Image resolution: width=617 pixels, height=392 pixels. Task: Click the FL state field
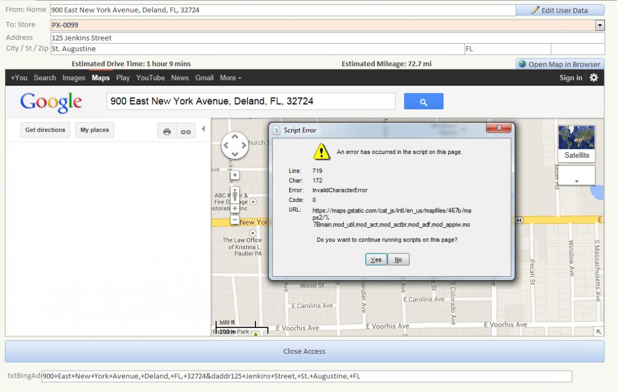[508, 49]
